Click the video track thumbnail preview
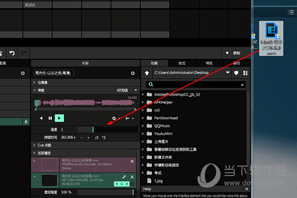The image size is (297, 198). 50,180
